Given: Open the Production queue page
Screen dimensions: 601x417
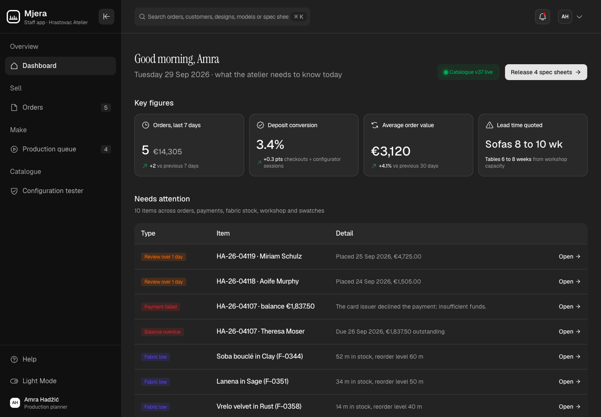Looking at the screenshot, I should (x=61, y=149).
